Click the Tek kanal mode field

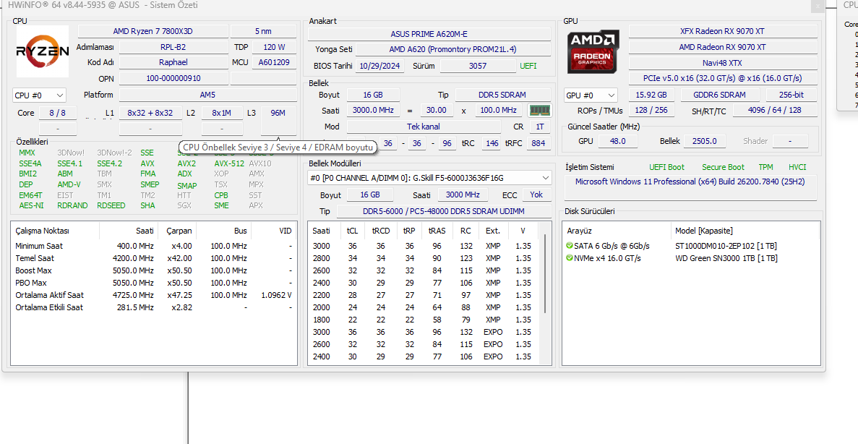click(x=424, y=127)
